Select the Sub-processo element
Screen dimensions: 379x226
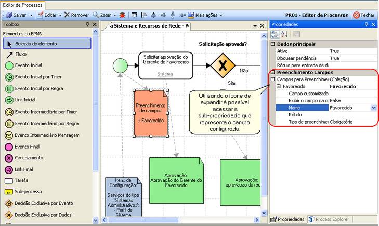point(23,192)
